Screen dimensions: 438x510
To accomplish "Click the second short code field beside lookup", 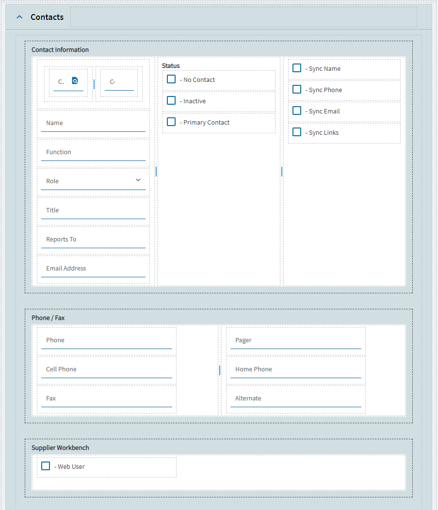I will coord(119,82).
